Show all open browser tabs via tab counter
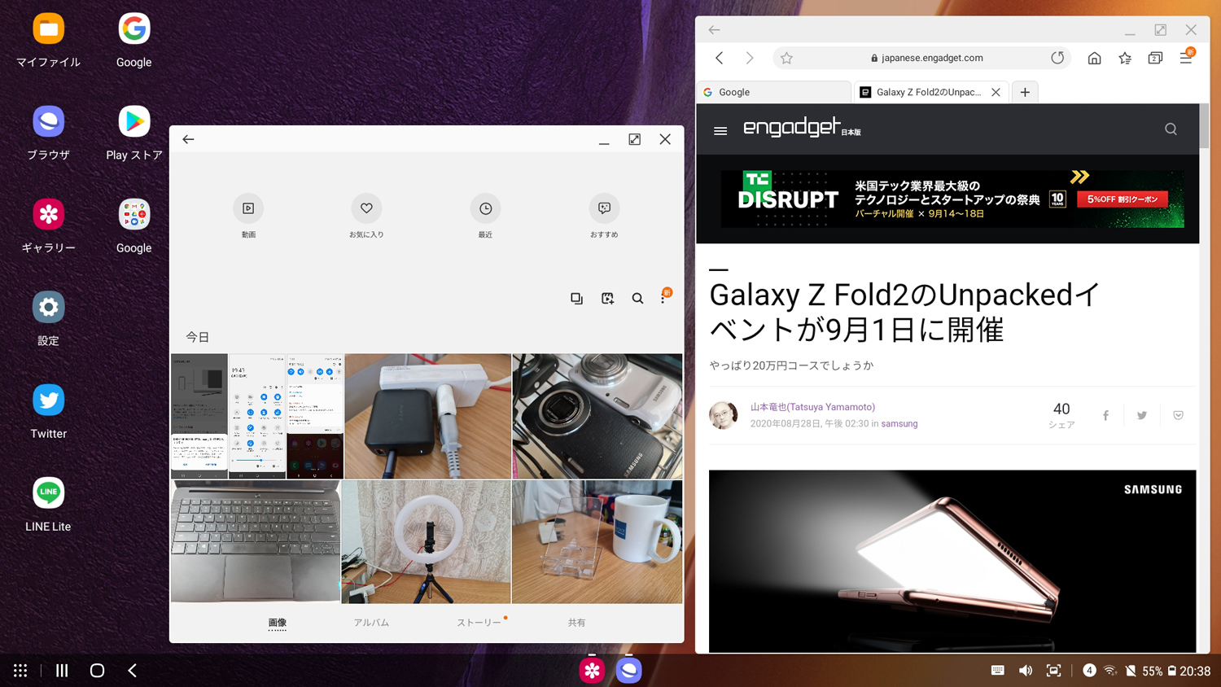Screen dimensions: 1221x687 1155,58
